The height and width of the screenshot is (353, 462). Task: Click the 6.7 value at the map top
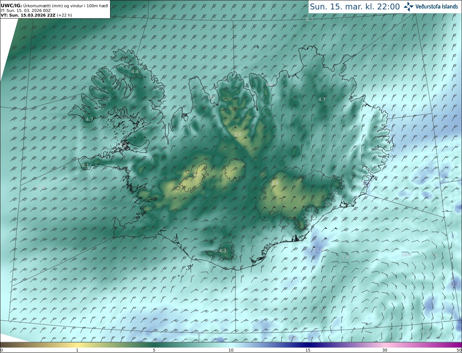pyautogui.click(x=310, y=19)
